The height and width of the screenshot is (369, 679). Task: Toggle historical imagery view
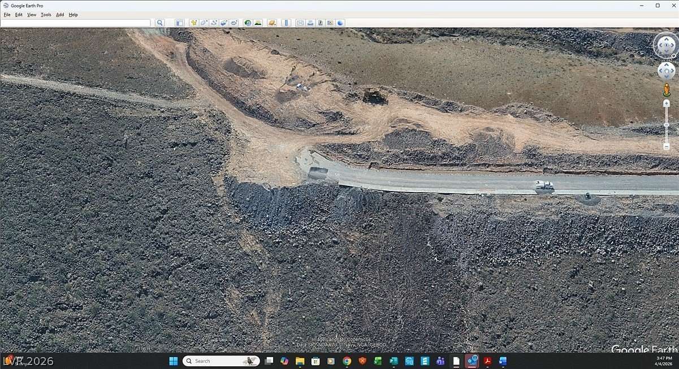[x=246, y=22]
